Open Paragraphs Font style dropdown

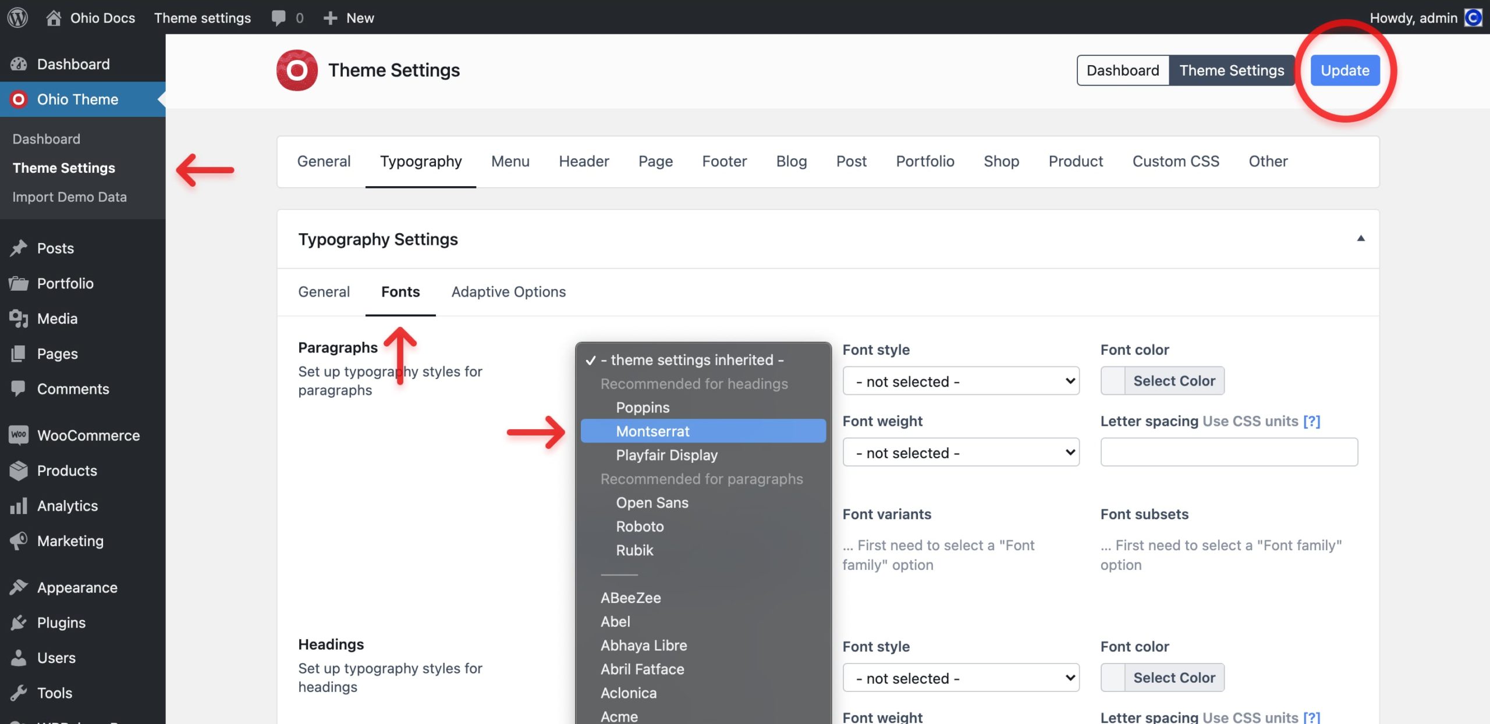click(x=961, y=381)
